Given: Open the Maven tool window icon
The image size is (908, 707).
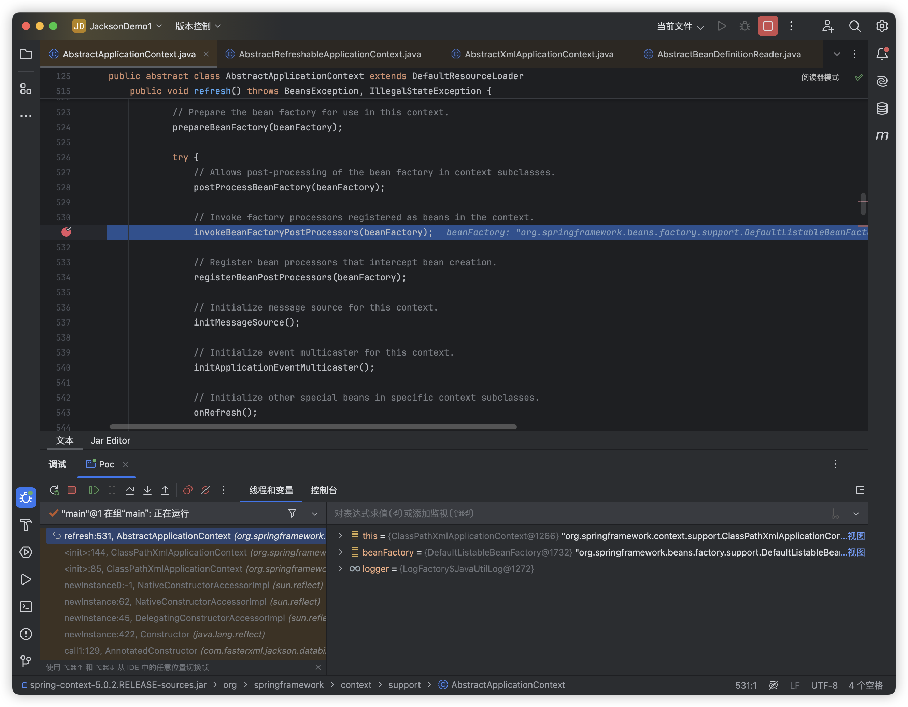Looking at the screenshot, I should click(x=882, y=135).
